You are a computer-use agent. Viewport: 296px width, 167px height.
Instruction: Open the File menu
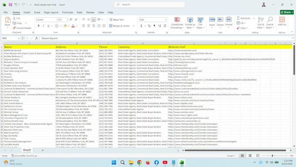click(x=6, y=12)
